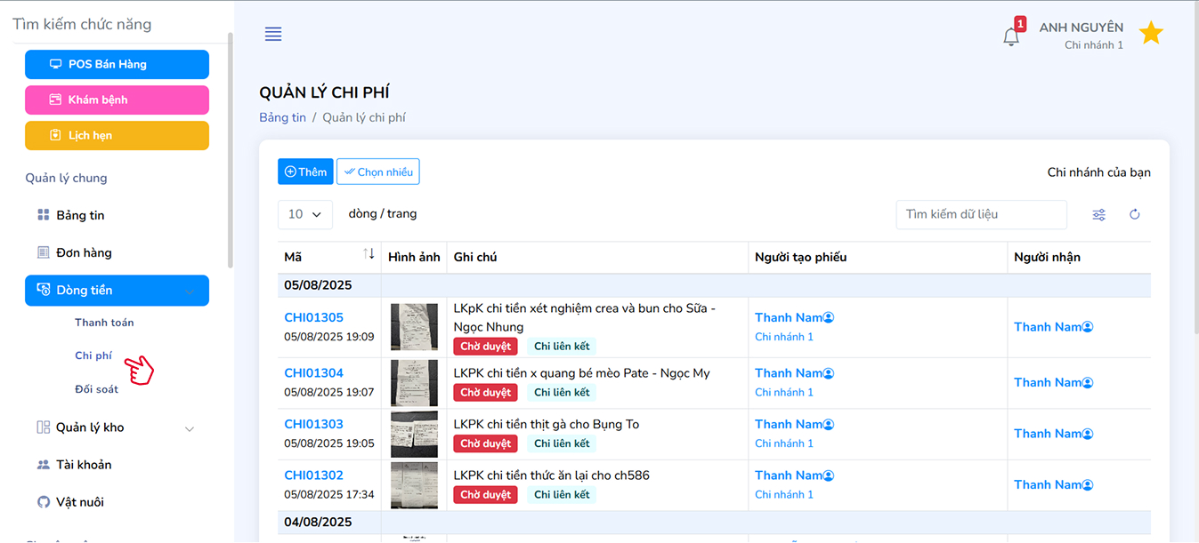Screen dimensions: 1199x543
Task: Select Thanh toán in the sidebar
Action: click(104, 322)
